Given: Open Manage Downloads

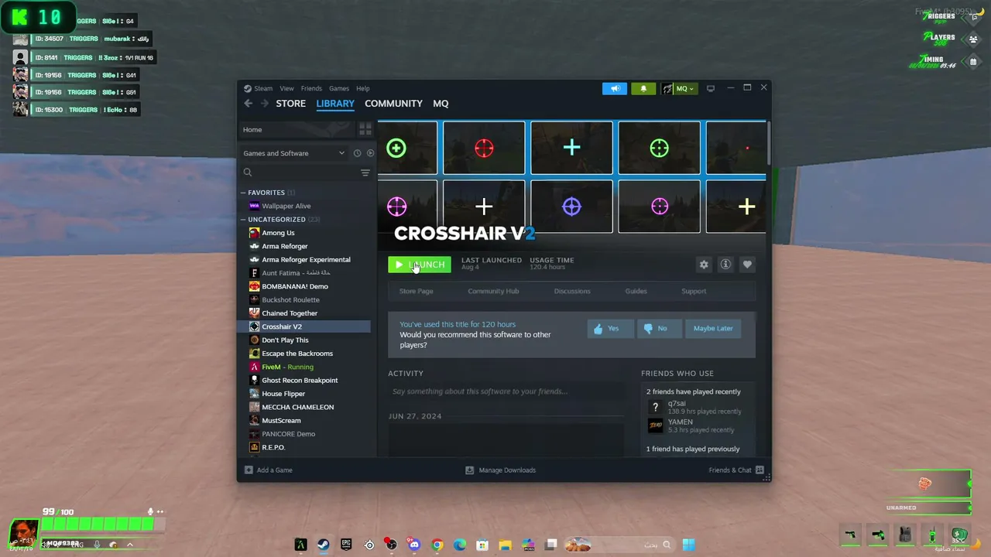Looking at the screenshot, I should point(501,470).
